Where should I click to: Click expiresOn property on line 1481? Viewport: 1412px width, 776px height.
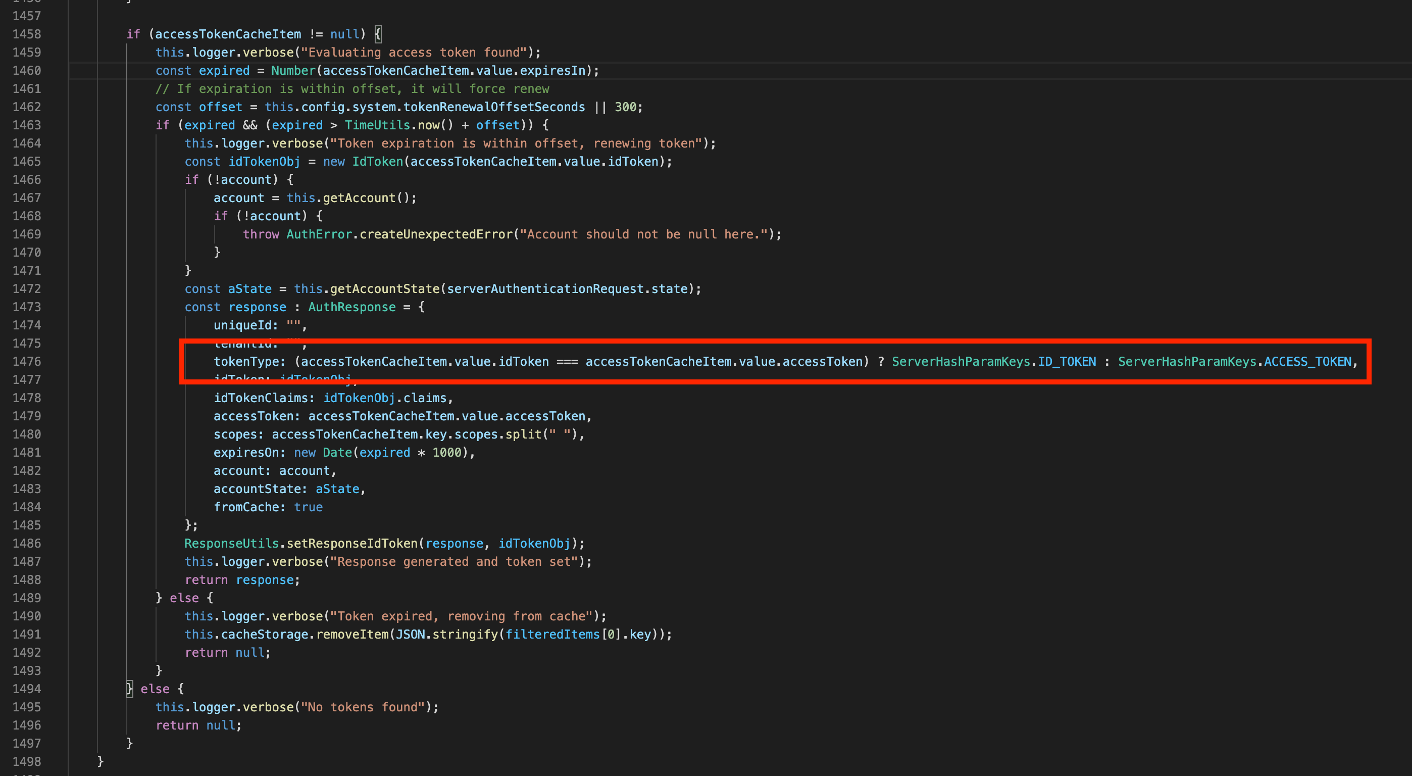(x=247, y=453)
